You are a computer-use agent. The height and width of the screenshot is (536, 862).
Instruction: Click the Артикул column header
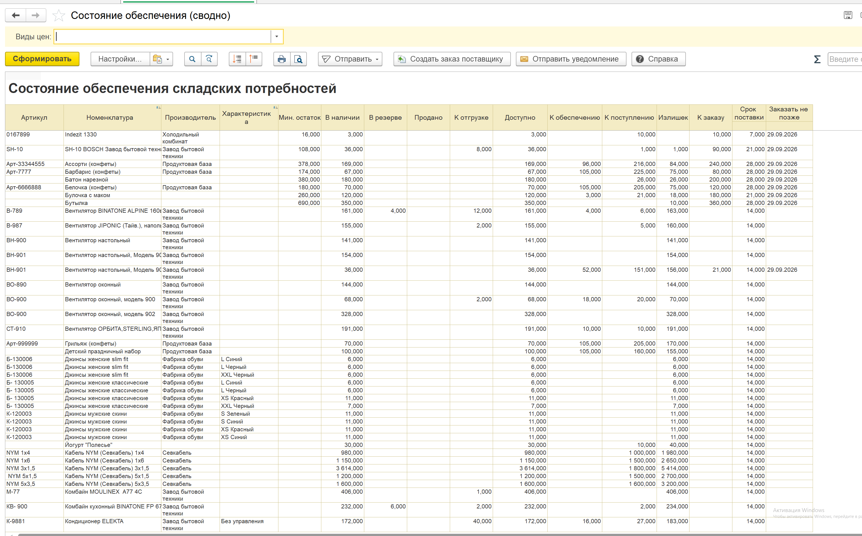[34, 117]
